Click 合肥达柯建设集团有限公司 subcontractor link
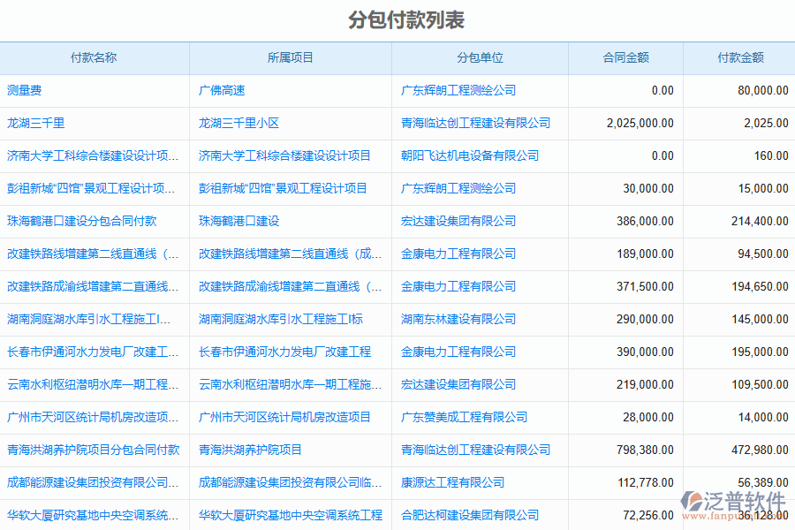Viewport: 795px width, 530px height. (470, 516)
